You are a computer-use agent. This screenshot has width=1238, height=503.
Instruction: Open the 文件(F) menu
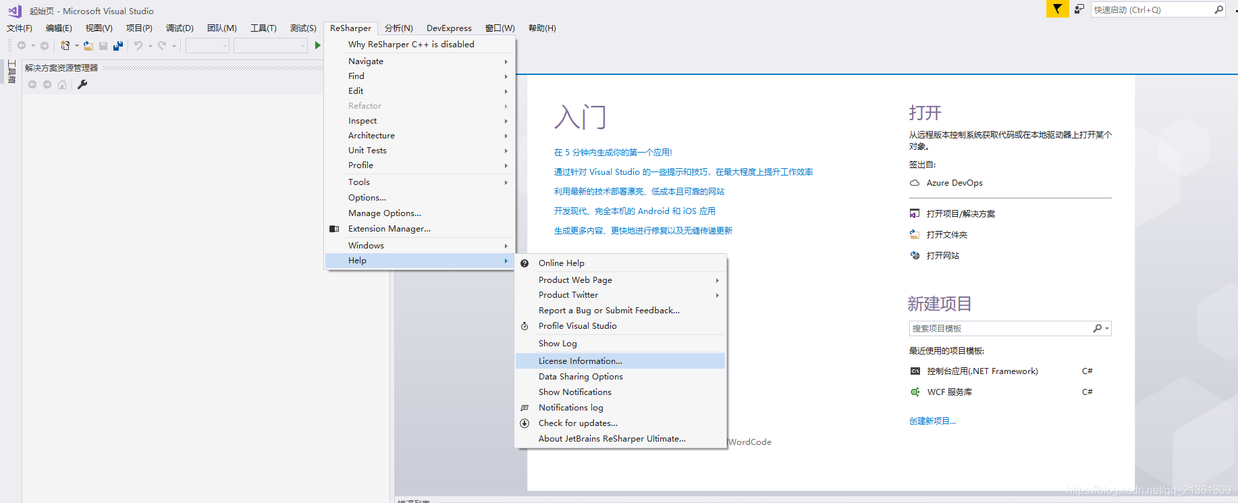20,28
